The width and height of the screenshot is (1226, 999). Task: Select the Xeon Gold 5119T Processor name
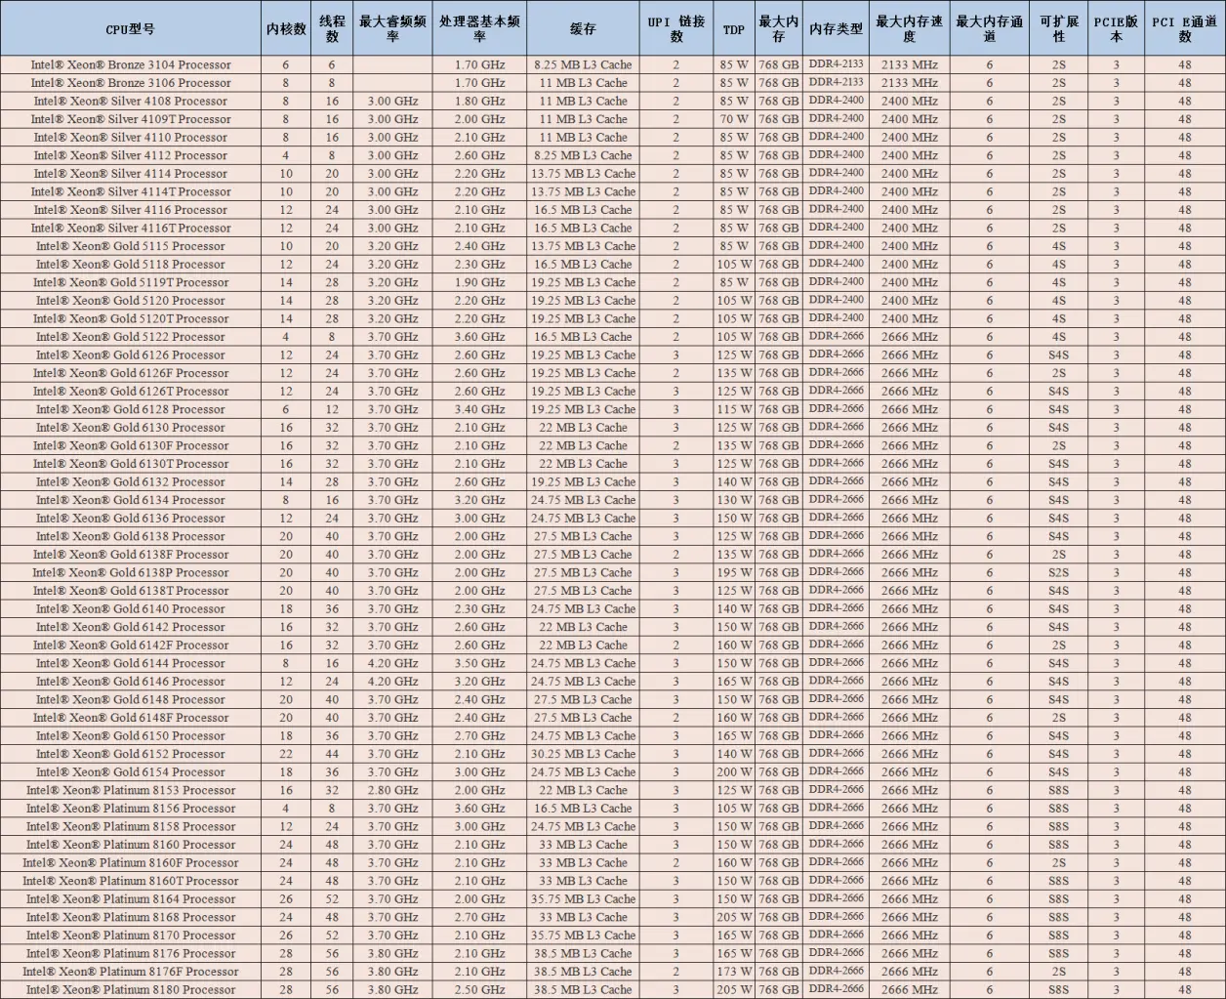tap(131, 282)
